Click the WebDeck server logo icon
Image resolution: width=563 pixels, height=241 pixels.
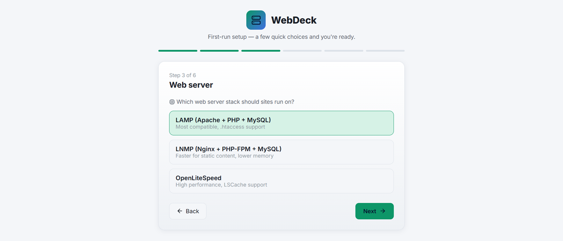point(256,20)
